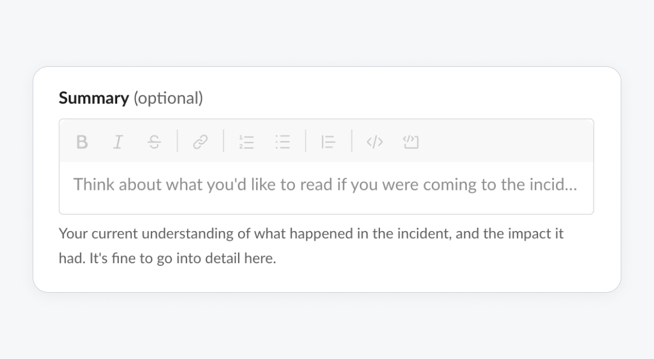
Task: Click the bold "Summary" field label
Action: [x=94, y=98]
